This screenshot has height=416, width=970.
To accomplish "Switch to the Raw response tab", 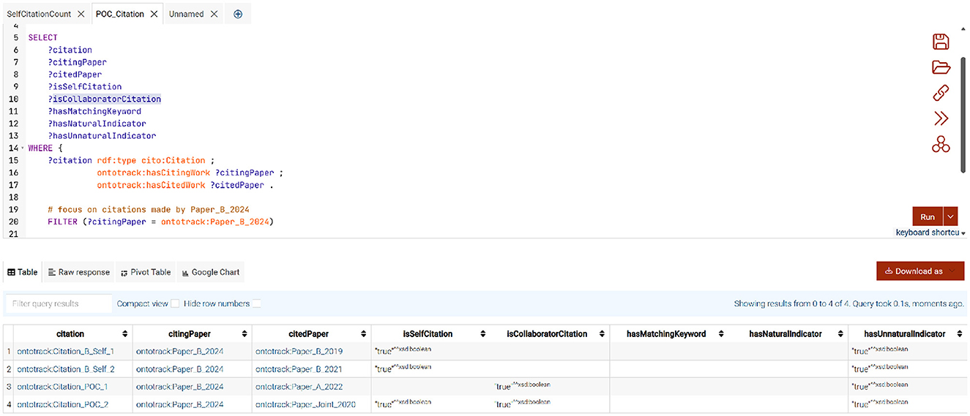I will pyautogui.click(x=78, y=272).
